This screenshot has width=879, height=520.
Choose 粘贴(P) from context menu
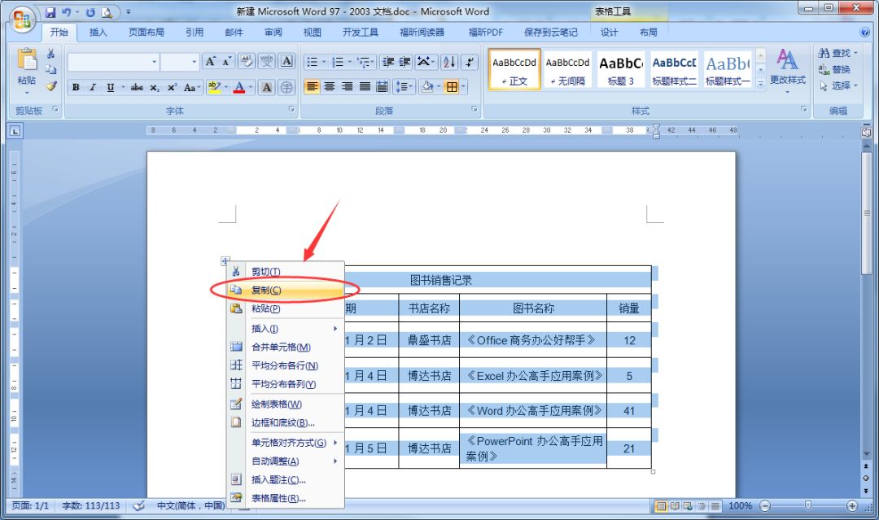286,308
